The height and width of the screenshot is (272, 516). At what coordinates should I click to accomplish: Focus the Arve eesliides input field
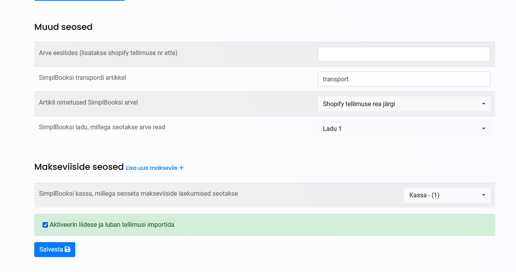pos(404,54)
